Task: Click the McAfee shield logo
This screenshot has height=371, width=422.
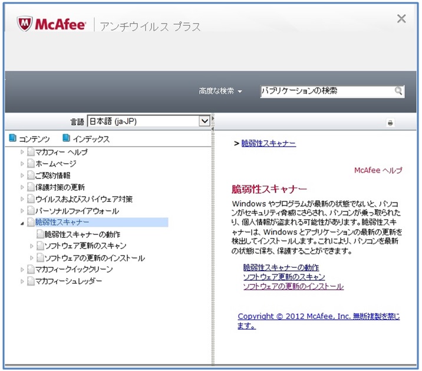Action: coord(25,24)
